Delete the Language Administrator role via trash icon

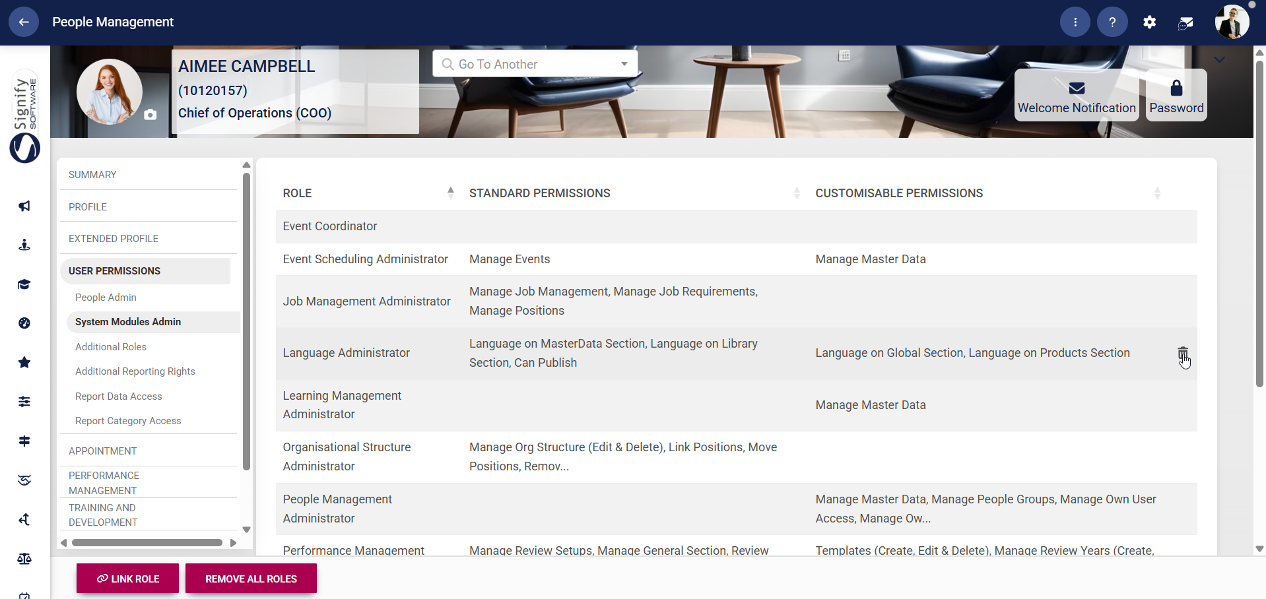point(1182,353)
